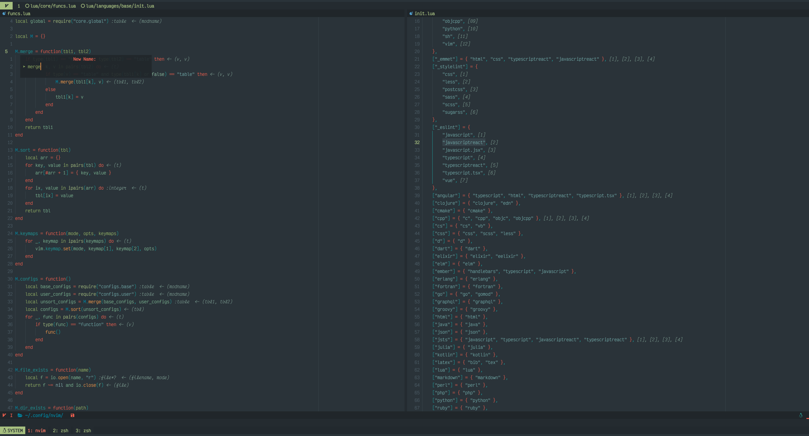
Task: Select tmux window 2: zsh
Action: pyautogui.click(x=61, y=431)
